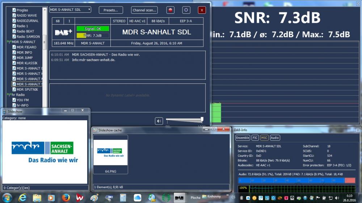Switch to the FIC tab in DAB-Info
Image resolution: width=362 pixels, height=203 pixels.
coord(255,138)
